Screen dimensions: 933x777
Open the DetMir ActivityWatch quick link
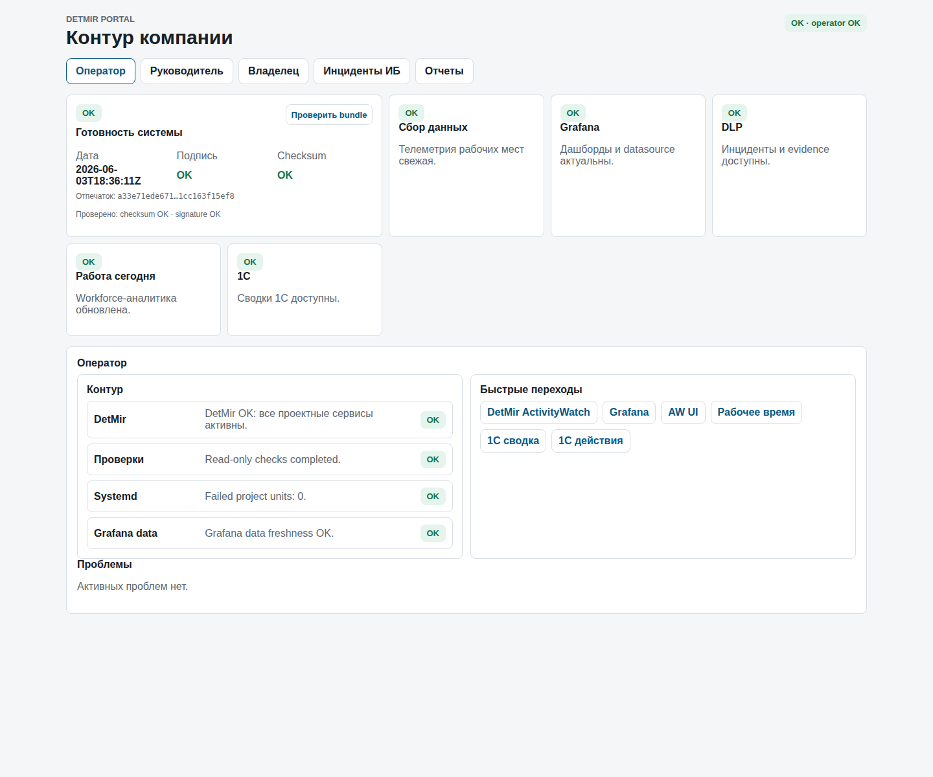click(x=538, y=412)
